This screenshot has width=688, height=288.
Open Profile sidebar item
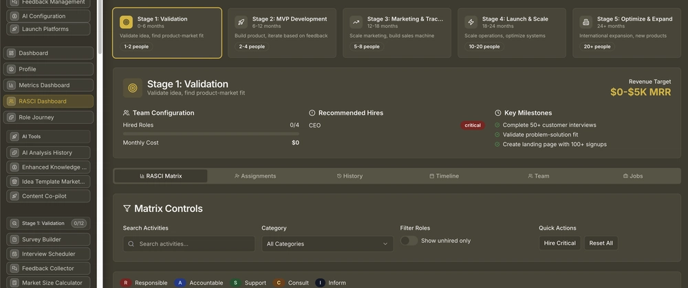(48, 69)
